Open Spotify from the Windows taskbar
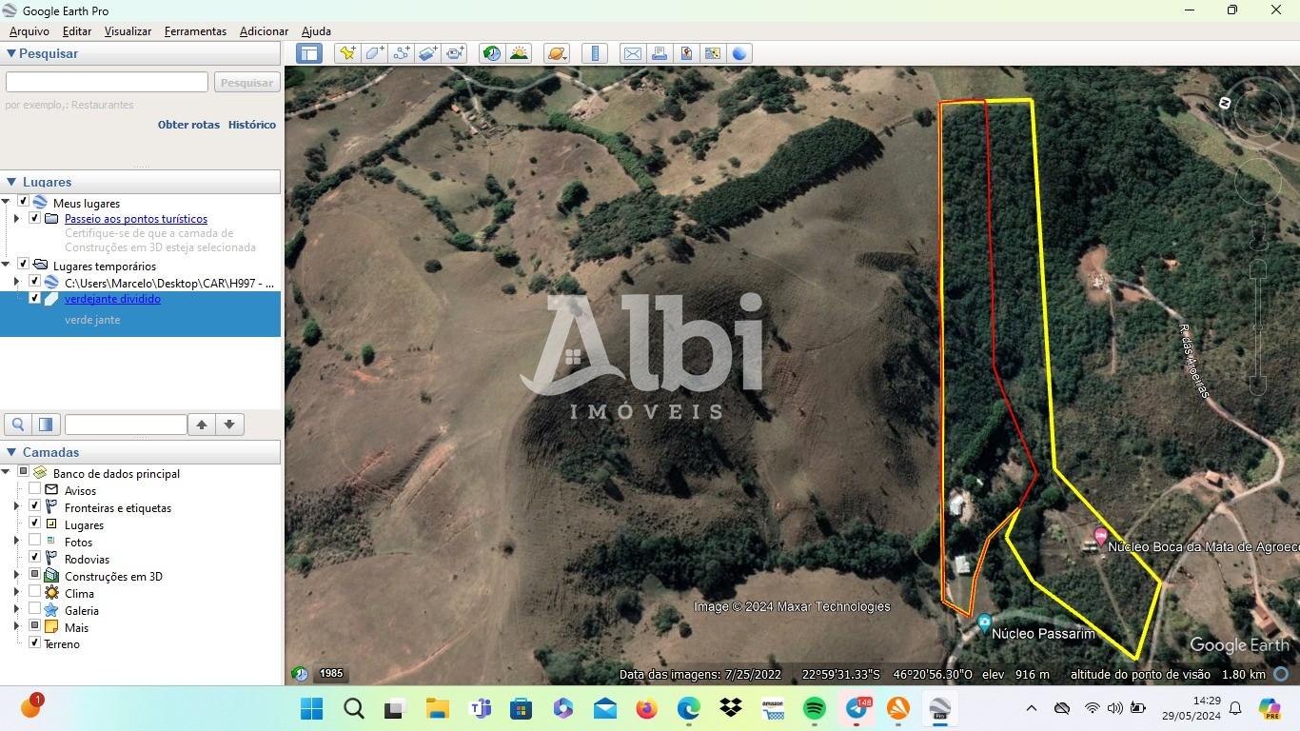Viewport: 1300px width, 731px height. tap(815, 708)
